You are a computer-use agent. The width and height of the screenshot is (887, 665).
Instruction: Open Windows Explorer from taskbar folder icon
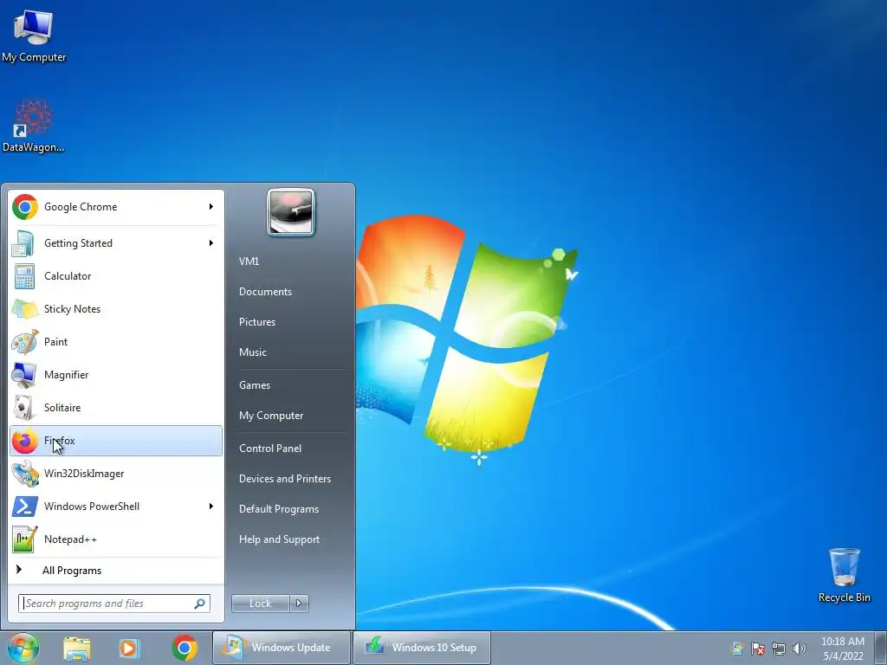[77, 648]
